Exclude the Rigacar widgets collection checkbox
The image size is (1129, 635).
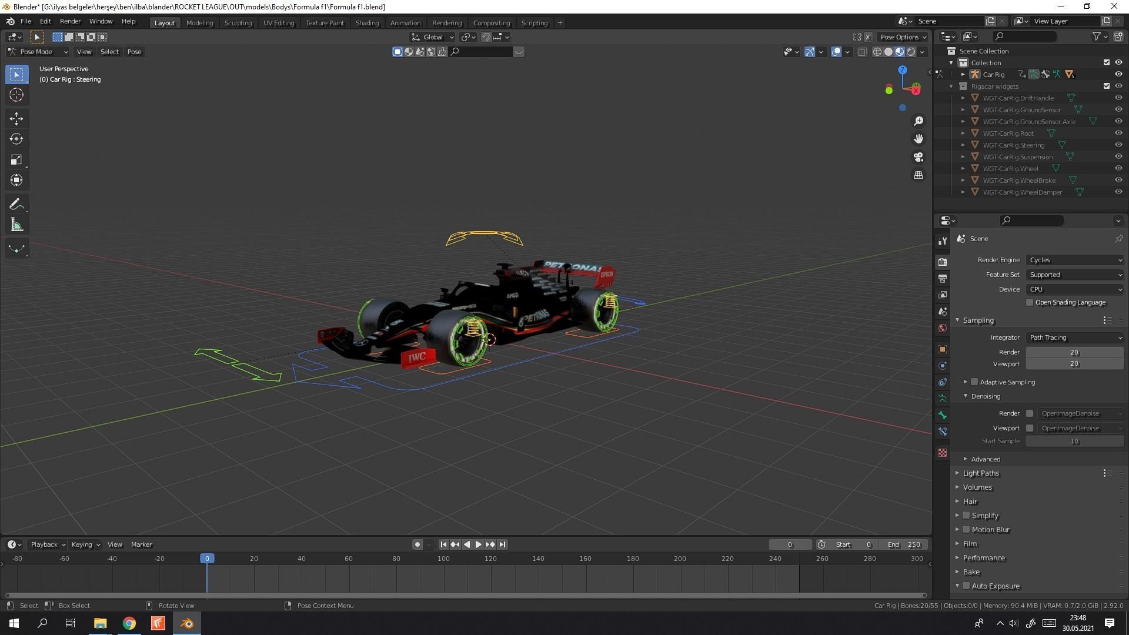click(x=1107, y=86)
